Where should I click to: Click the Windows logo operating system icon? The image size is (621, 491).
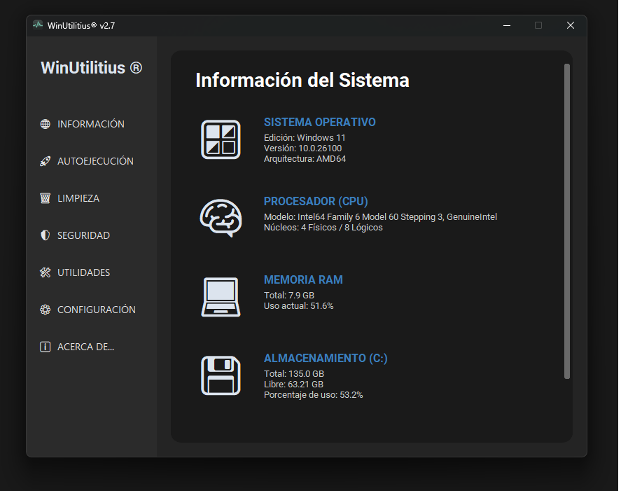tap(221, 139)
